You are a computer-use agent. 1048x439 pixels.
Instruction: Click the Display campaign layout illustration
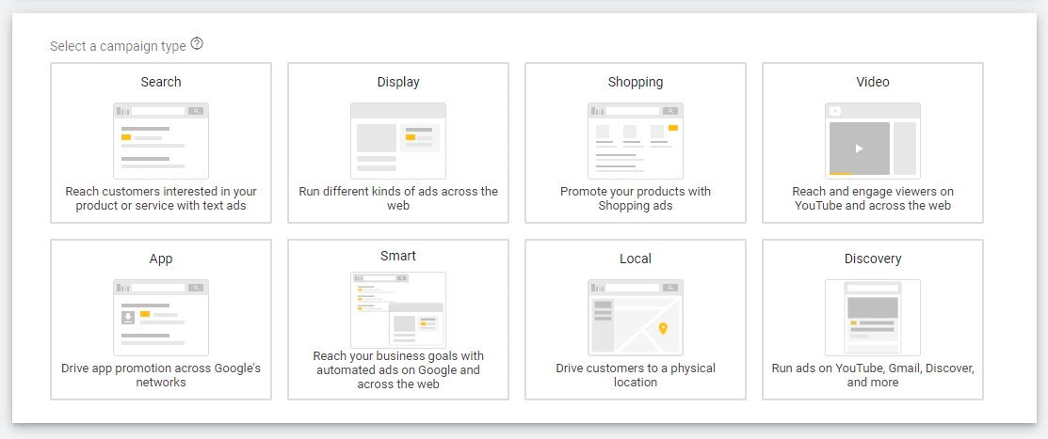click(398, 140)
